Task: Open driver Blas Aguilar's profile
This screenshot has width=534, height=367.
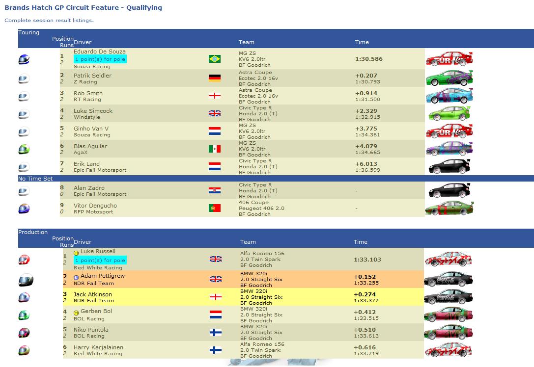Action: tap(90, 146)
